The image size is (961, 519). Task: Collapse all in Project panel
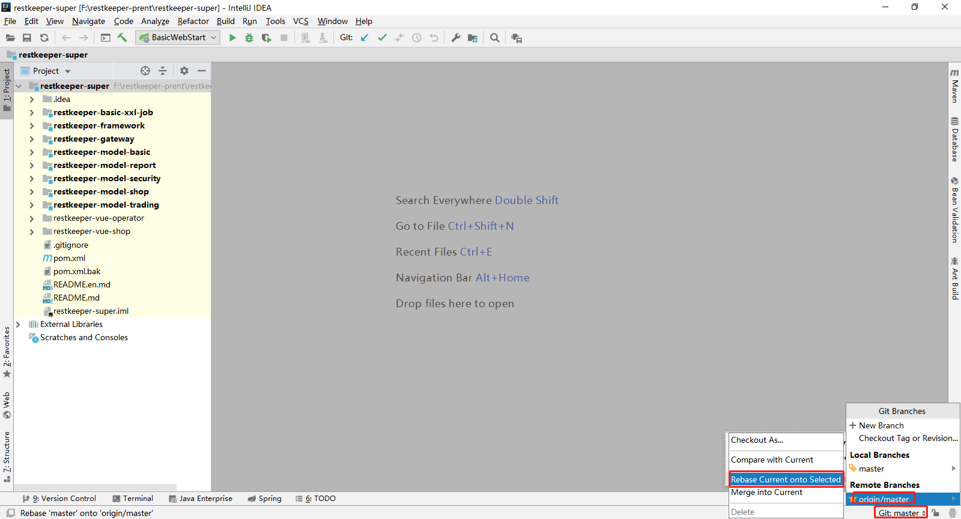coord(163,71)
